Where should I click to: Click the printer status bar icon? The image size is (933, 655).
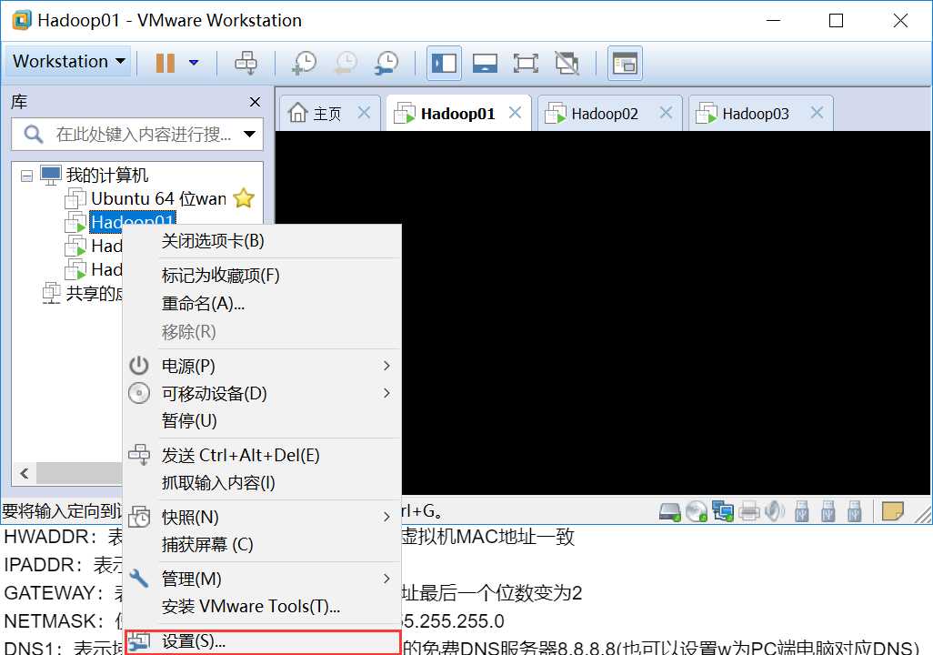click(x=748, y=511)
